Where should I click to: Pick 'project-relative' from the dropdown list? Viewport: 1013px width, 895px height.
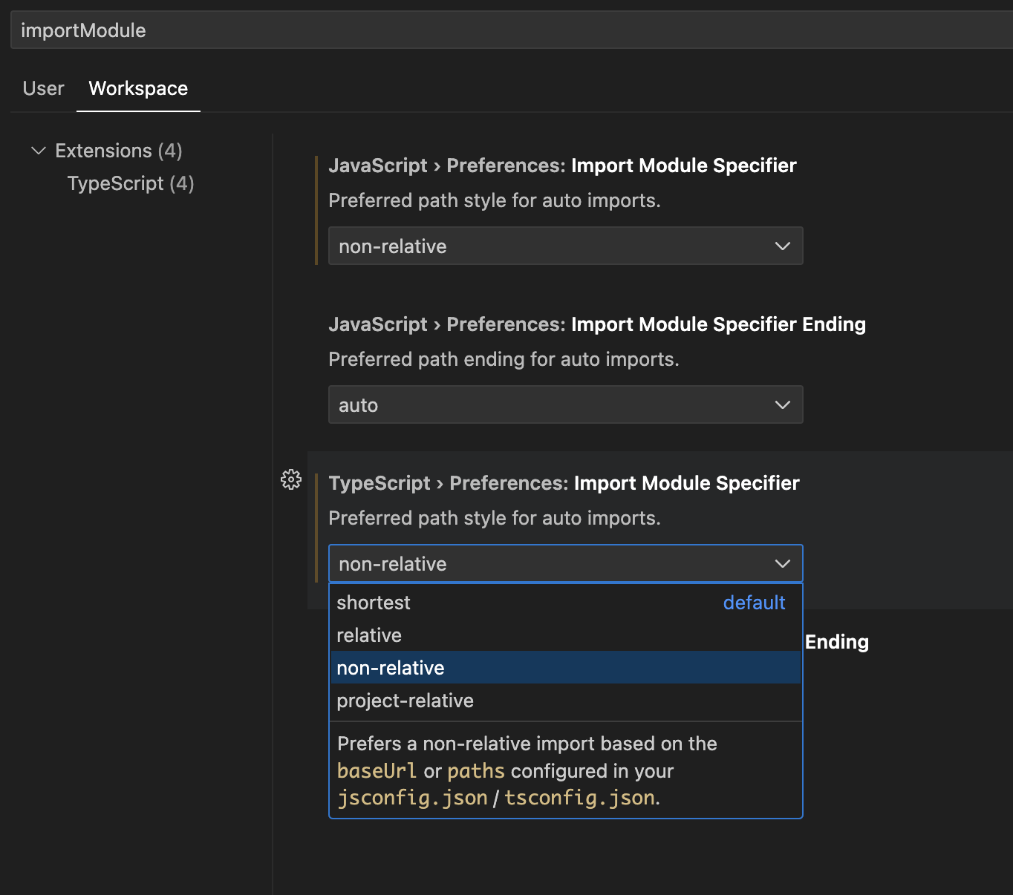pos(405,701)
